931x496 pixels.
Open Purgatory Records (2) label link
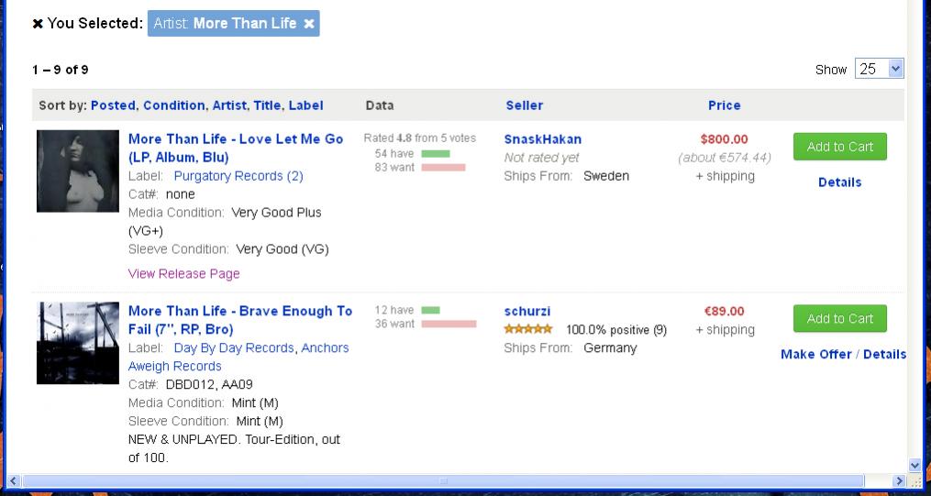point(238,176)
